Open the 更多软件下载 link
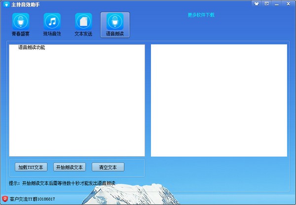This screenshot has height=205, width=296. [x=201, y=15]
